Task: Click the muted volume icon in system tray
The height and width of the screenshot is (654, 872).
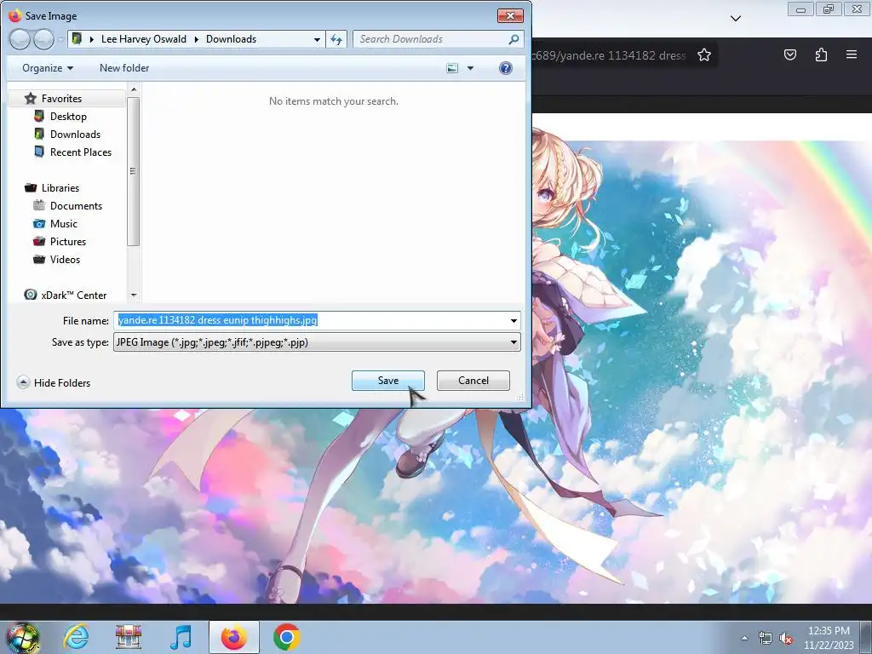Action: coord(786,638)
